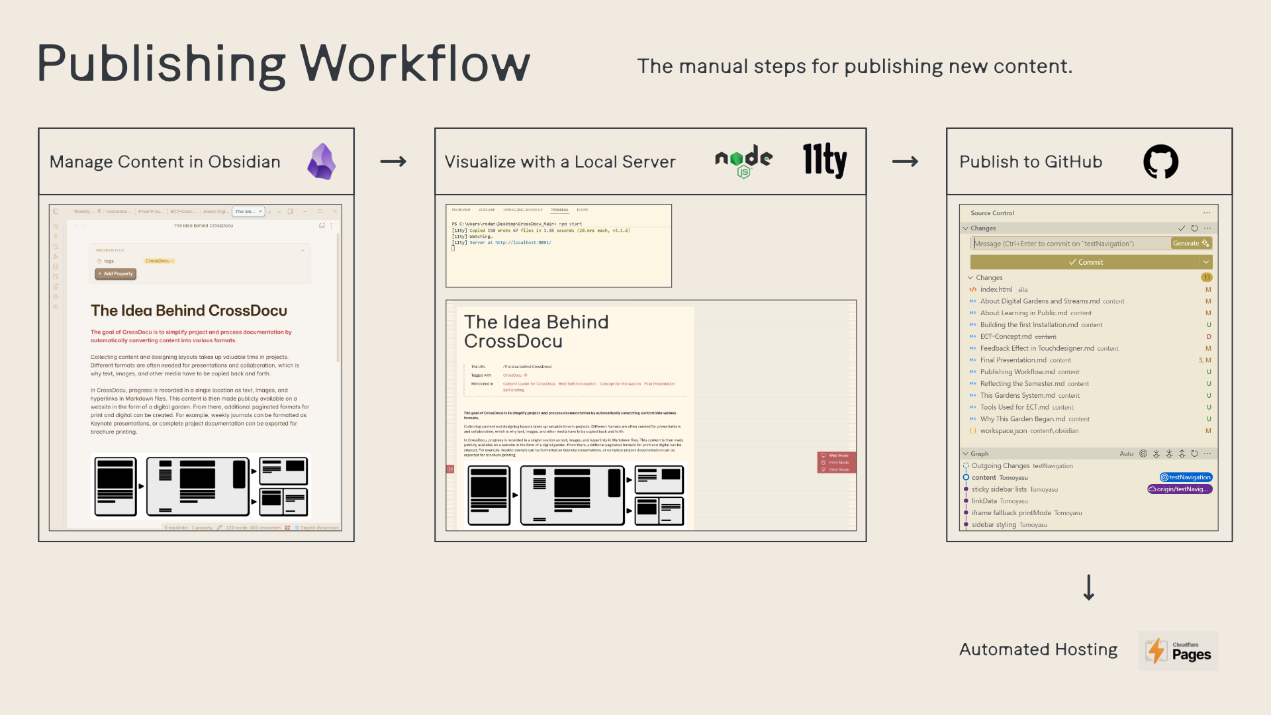
Task: Collapse the Properties panel chevron in Obsidian
Action: 303,250
